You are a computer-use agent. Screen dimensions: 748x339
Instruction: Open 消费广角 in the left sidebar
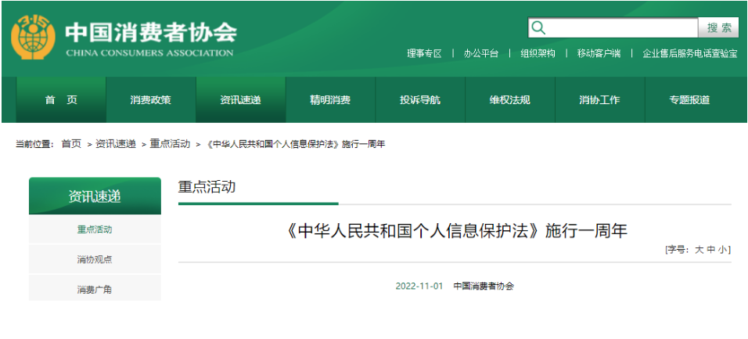(x=95, y=290)
